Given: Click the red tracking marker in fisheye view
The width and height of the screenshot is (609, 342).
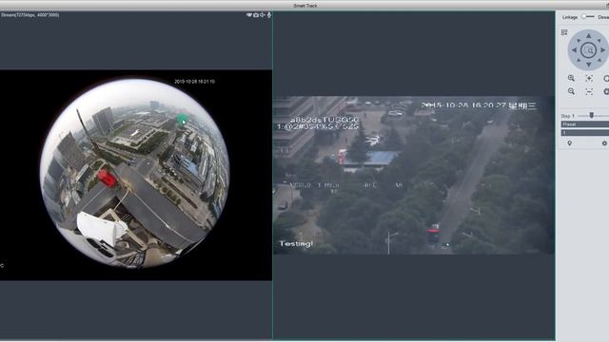Looking at the screenshot, I should [x=106, y=178].
